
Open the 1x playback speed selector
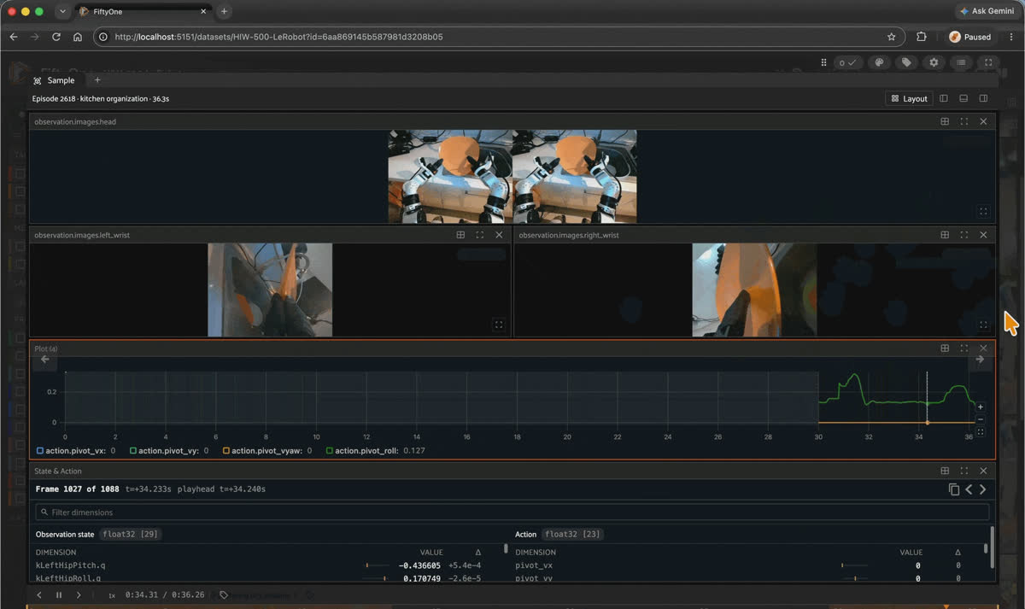pyautogui.click(x=112, y=595)
